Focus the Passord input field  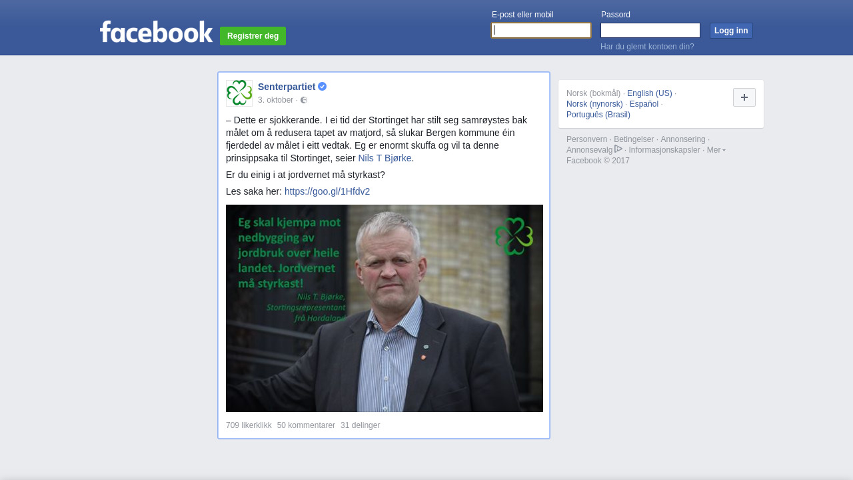pyautogui.click(x=650, y=31)
